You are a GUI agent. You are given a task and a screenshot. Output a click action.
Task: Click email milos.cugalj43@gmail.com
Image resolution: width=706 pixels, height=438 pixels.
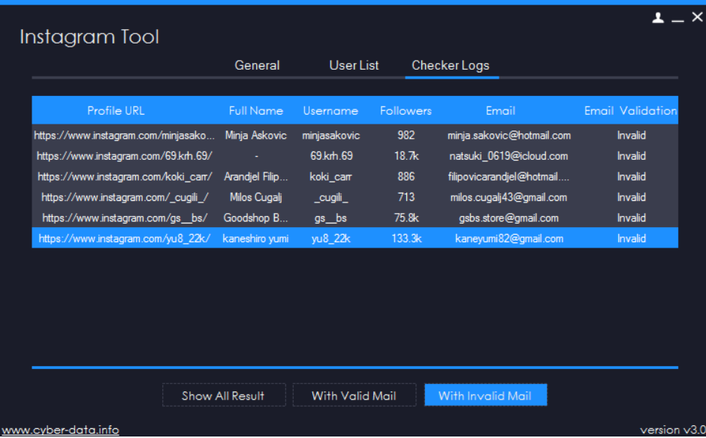(508, 197)
